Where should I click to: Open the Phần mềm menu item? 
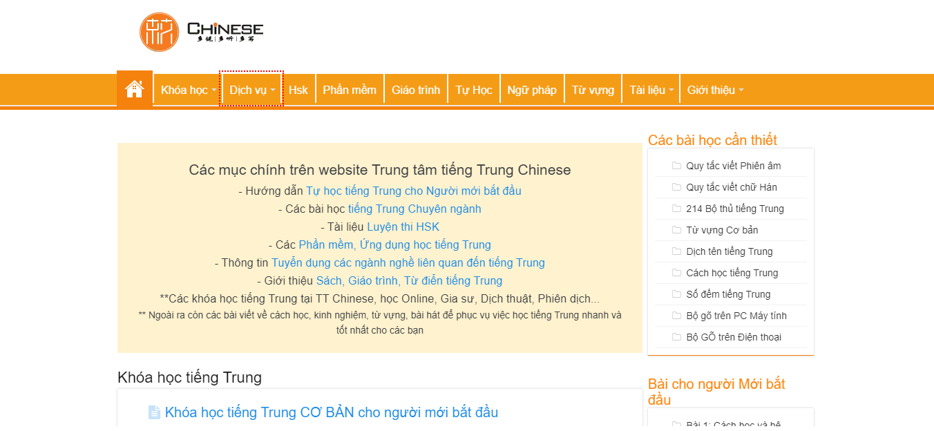tap(350, 90)
